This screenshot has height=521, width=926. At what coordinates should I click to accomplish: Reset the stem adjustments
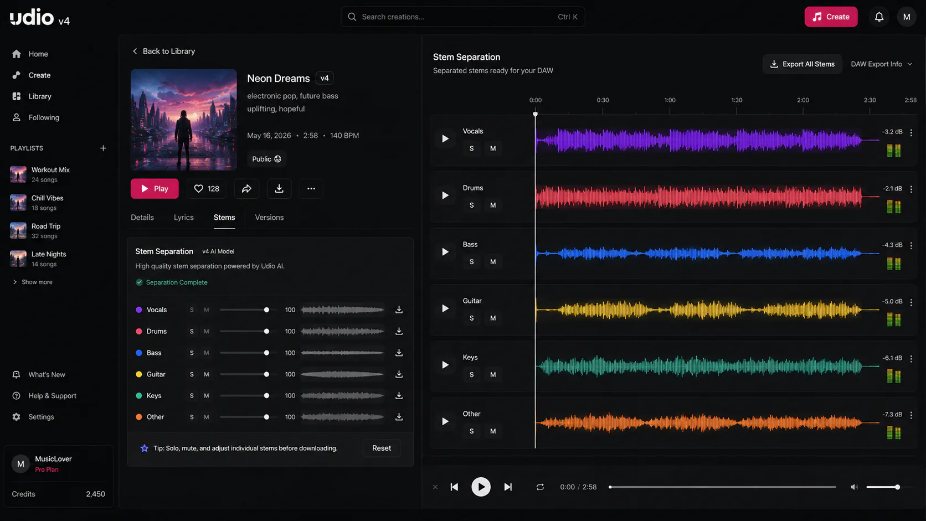coord(382,448)
